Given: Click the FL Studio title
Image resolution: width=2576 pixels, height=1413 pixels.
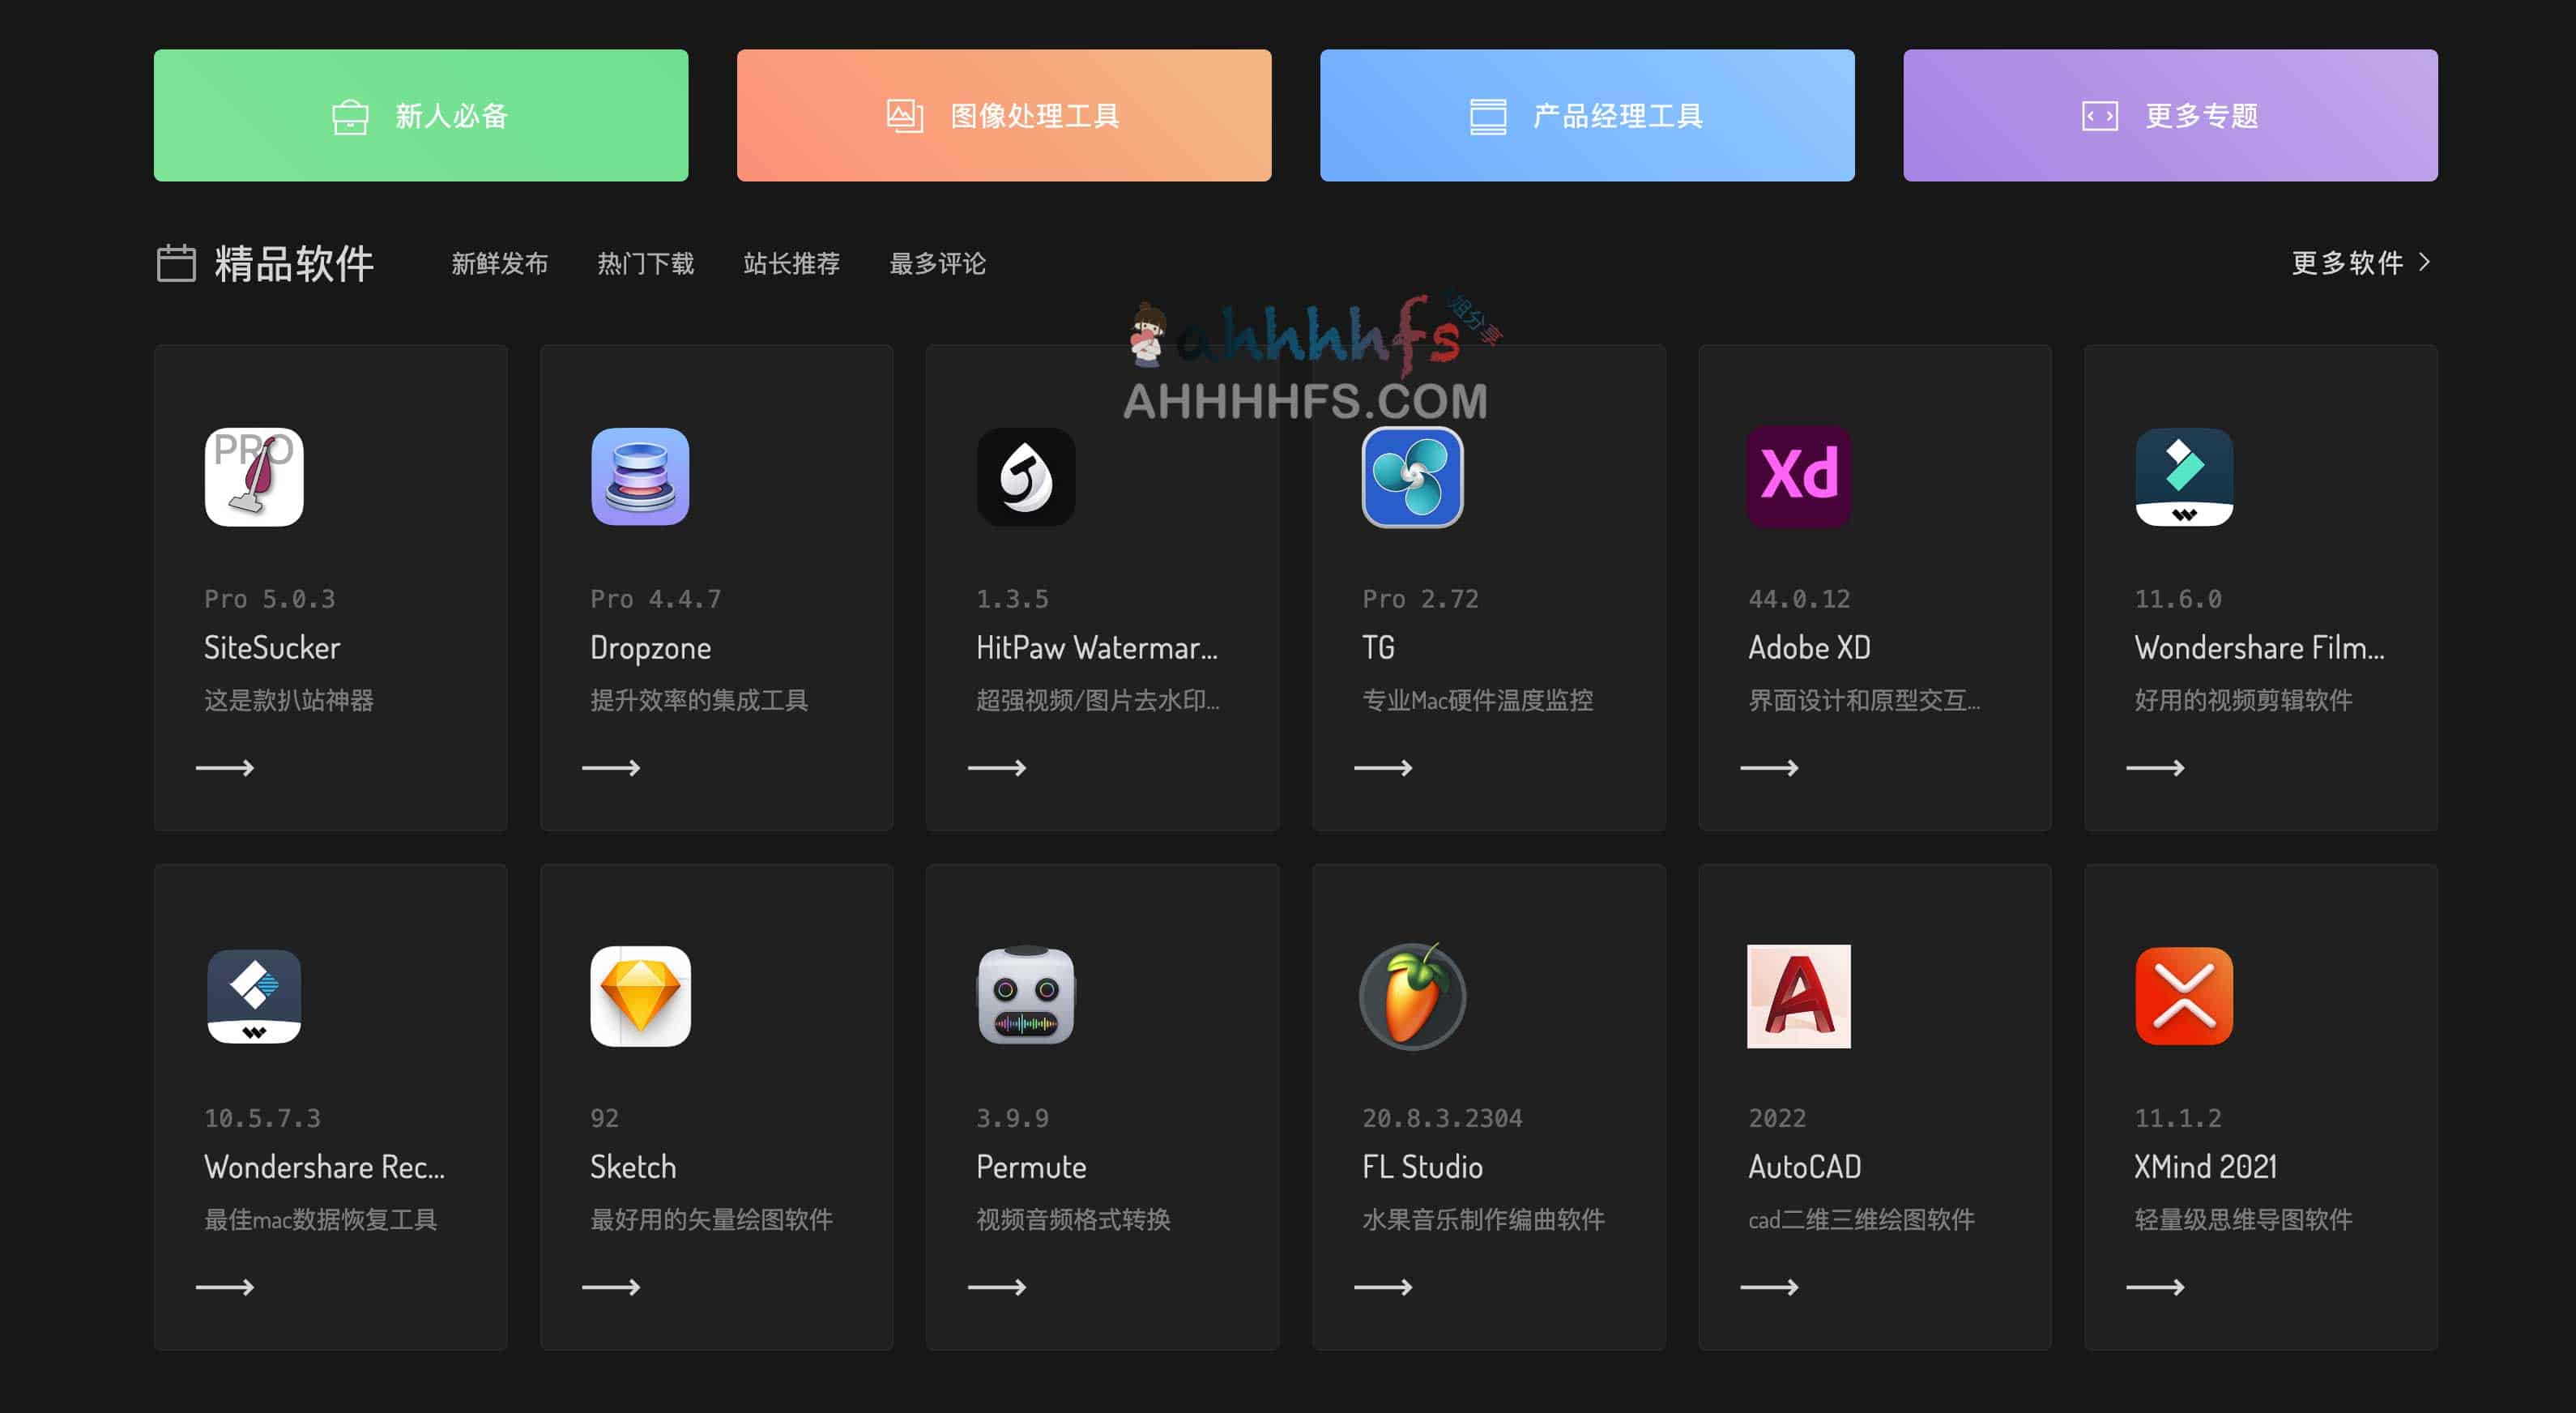Looking at the screenshot, I should 1422,1167.
